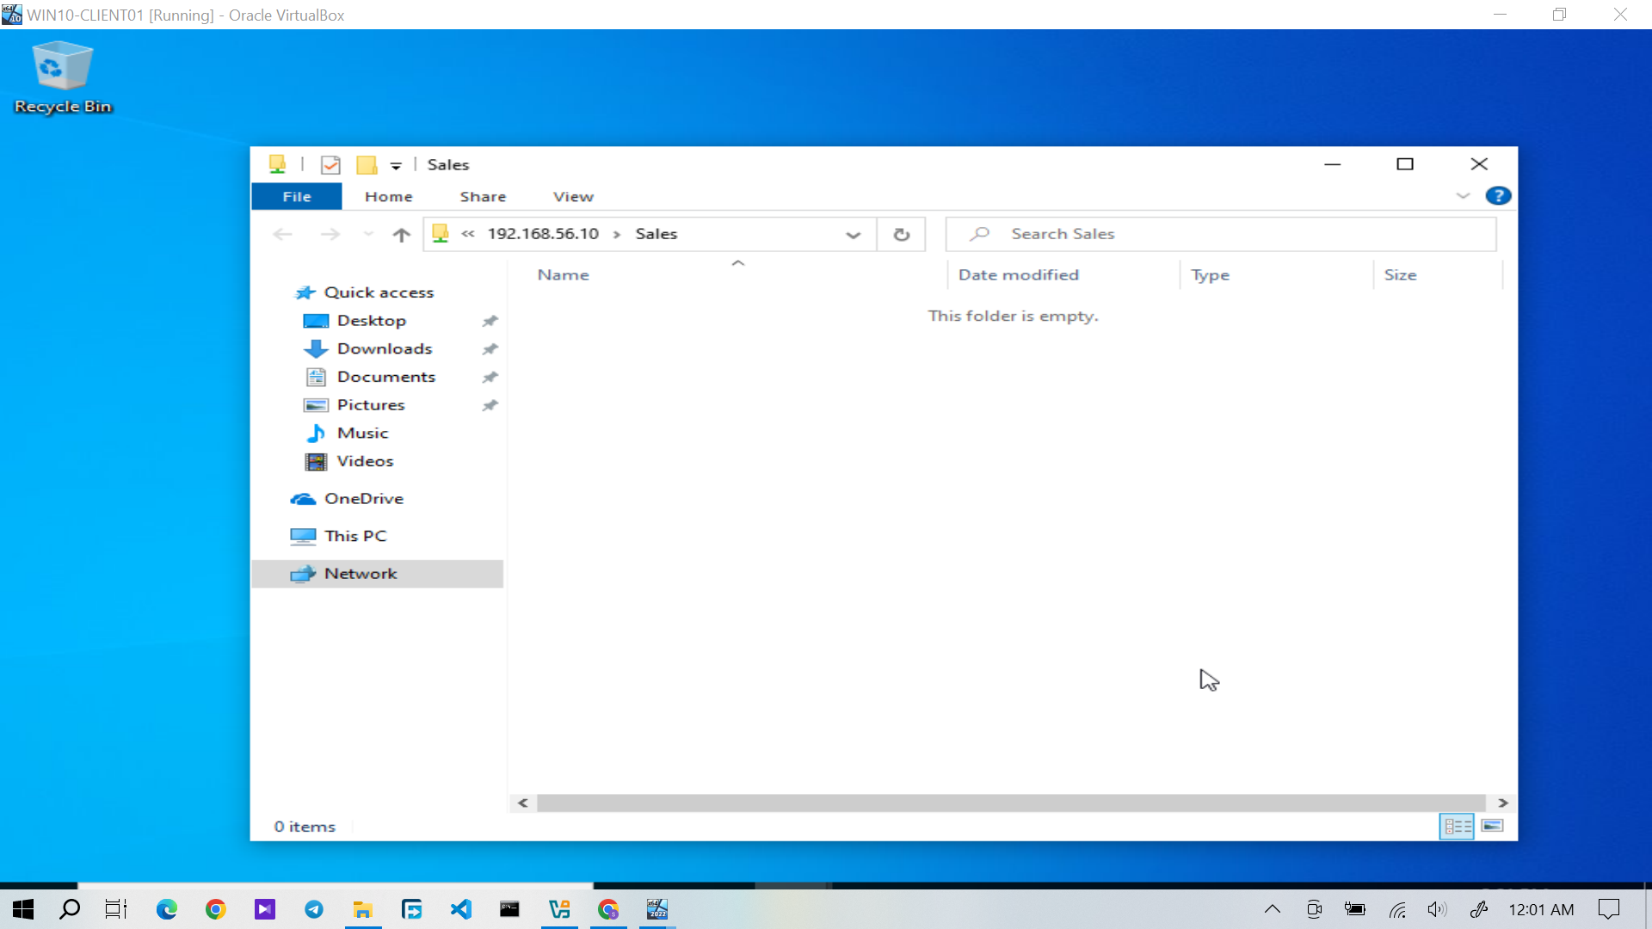The height and width of the screenshot is (929, 1652).
Task: Click the 12:01 AM clock
Action: click(1541, 909)
